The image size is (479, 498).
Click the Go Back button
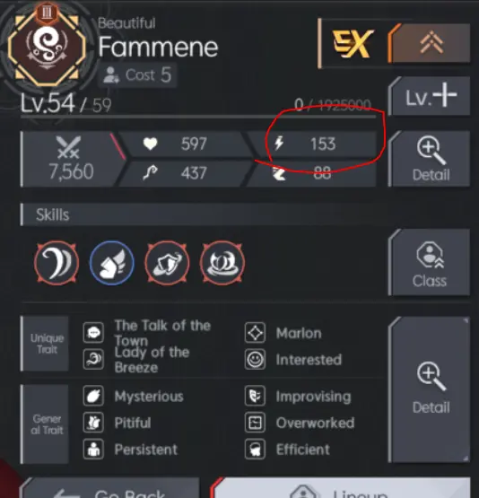point(109,487)
